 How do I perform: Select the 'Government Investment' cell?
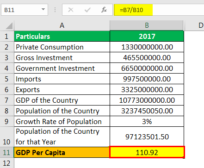(62, 68)
